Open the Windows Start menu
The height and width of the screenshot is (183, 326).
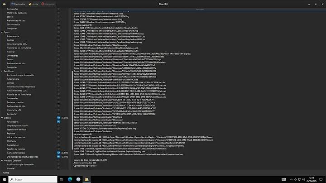tap(4, 179)
